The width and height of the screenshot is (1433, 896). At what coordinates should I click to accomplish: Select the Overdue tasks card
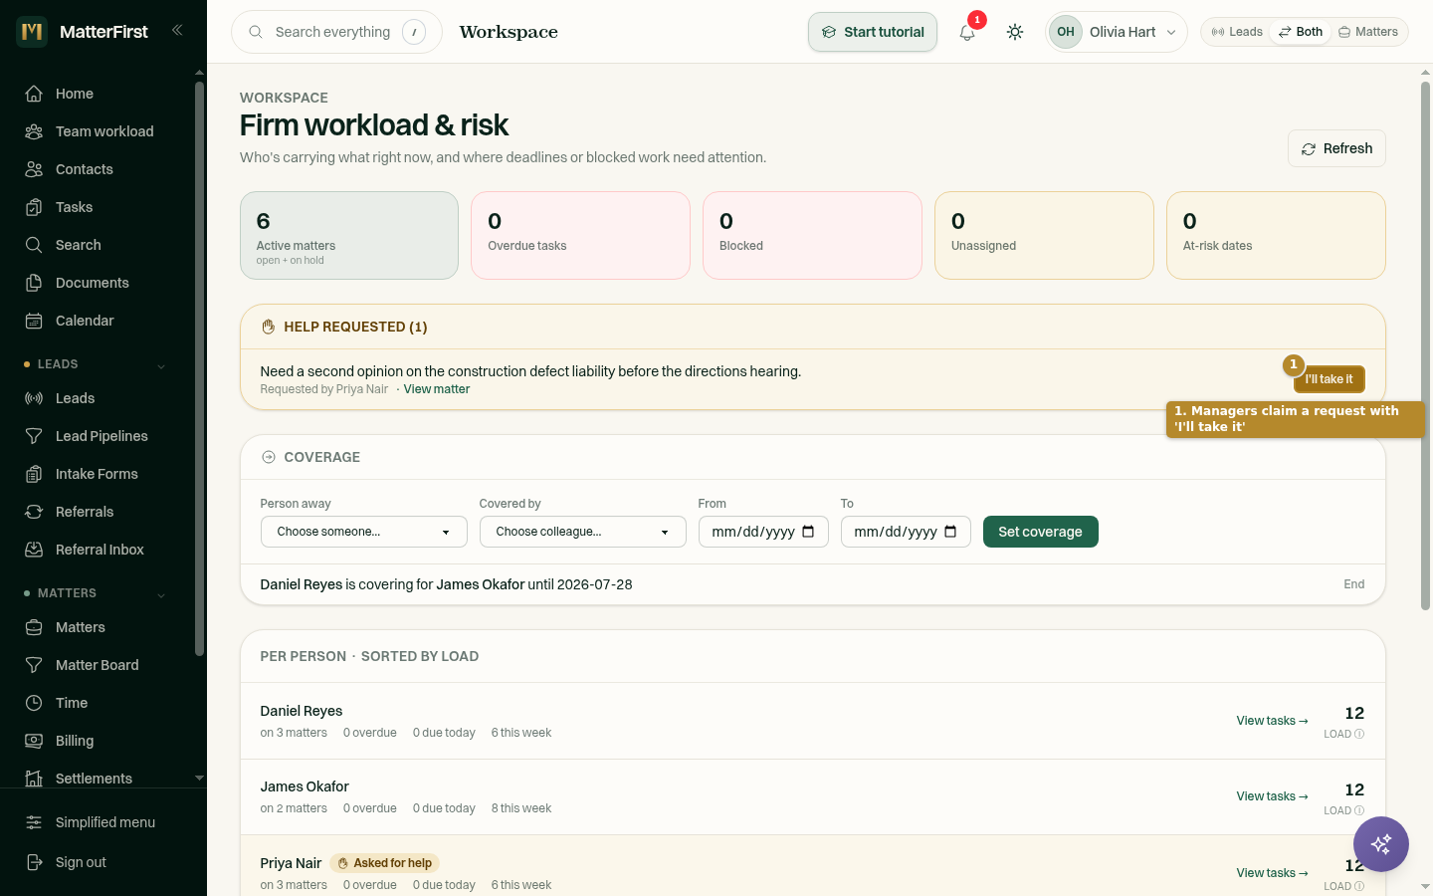(x=581, y=235)
